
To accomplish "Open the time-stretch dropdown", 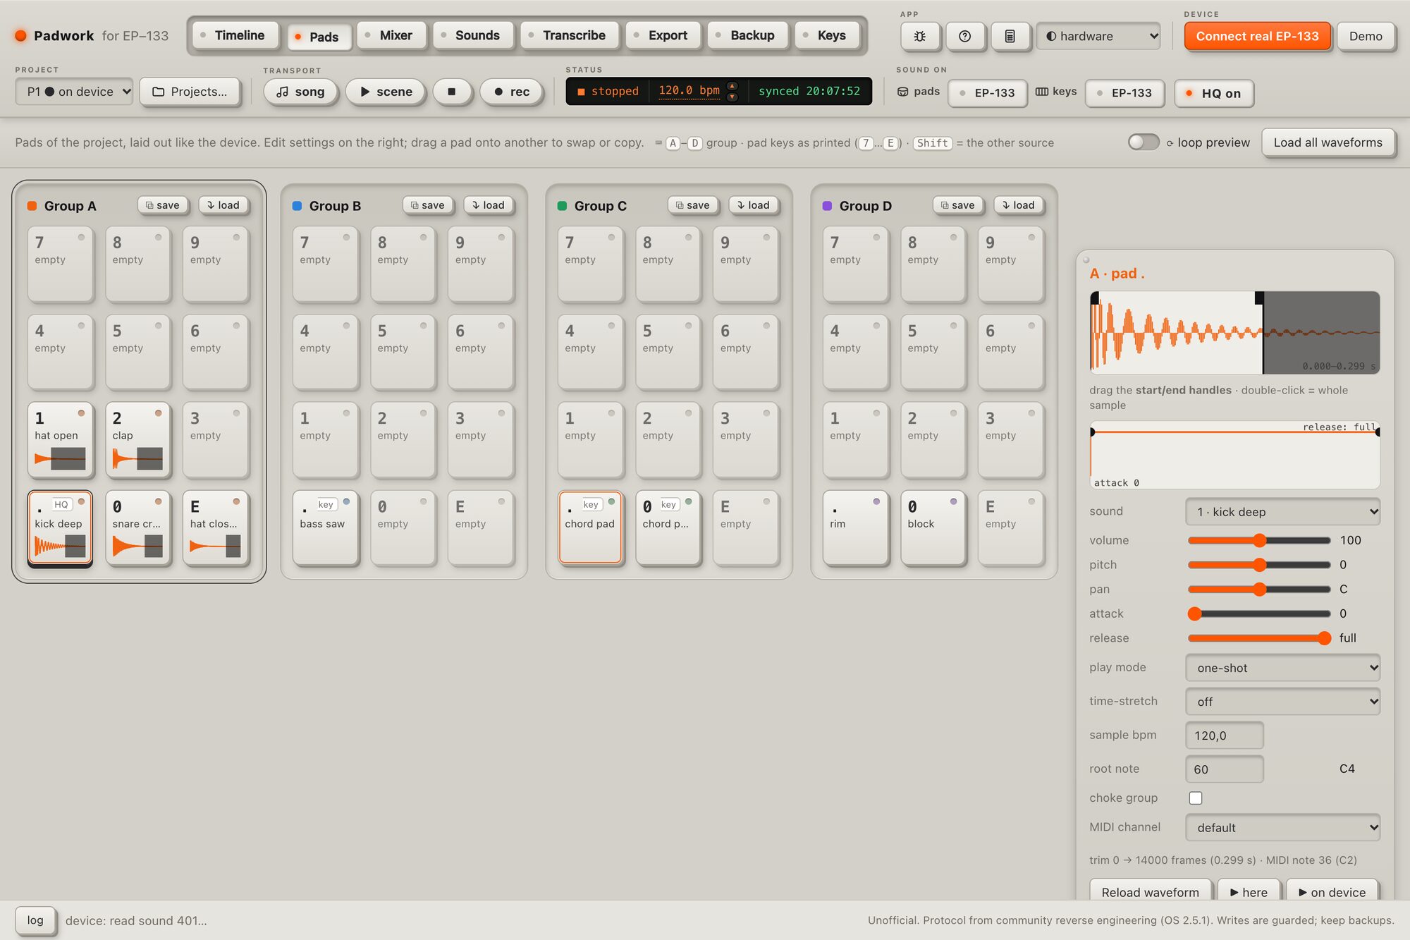I will coord(1282,701).
